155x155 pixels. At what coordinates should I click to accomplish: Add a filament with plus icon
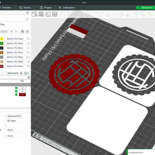(x=11, y=32)
